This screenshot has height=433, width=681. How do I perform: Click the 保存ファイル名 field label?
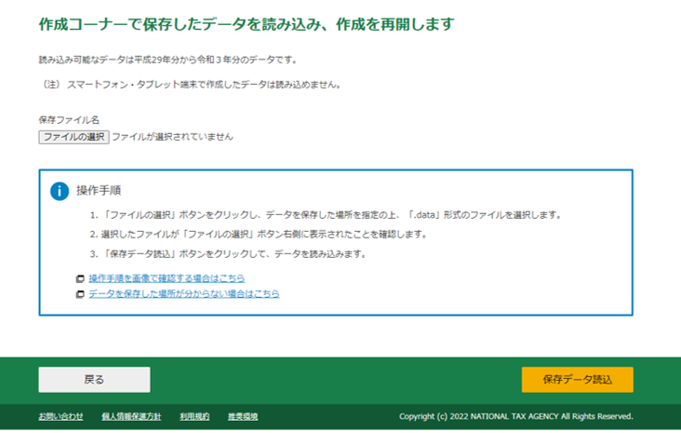click(x=69, y=120)
